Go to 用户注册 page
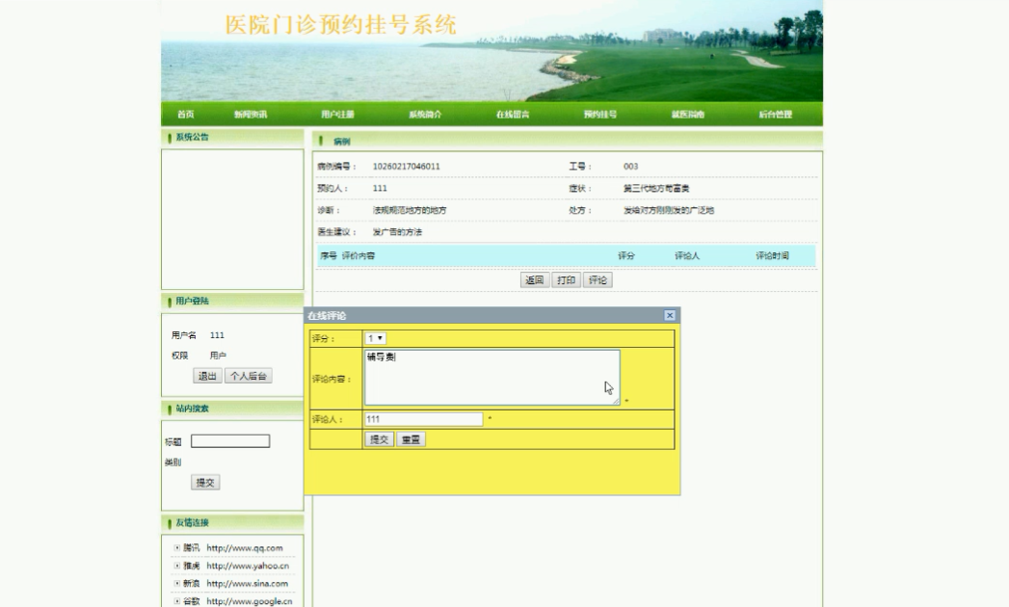1009x607 pixels. coord(338,115)
